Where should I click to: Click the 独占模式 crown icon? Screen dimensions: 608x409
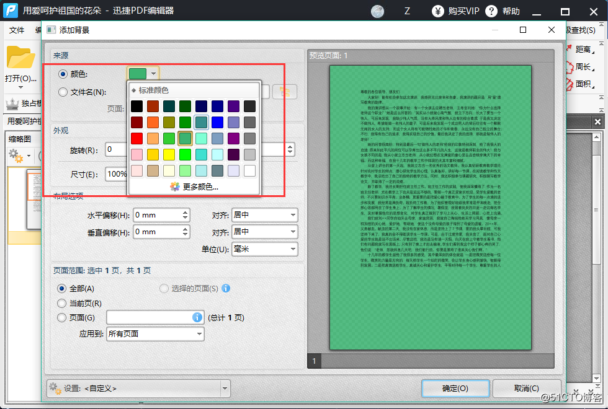(x=12, y=103)
